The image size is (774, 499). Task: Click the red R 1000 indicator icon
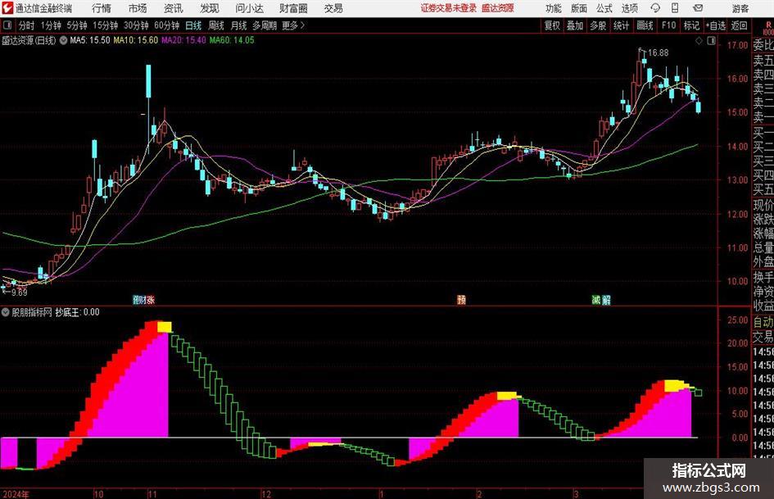point(768,29)
